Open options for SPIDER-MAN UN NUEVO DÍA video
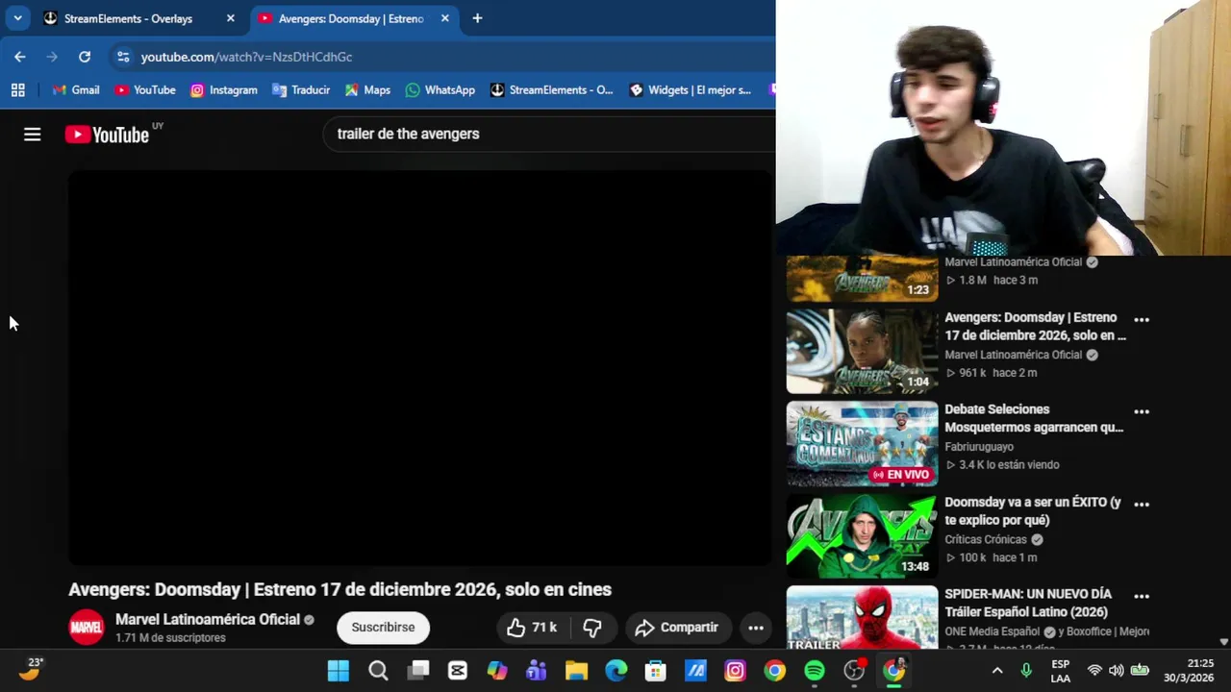1231x692 pixels. pos(1142,596)
